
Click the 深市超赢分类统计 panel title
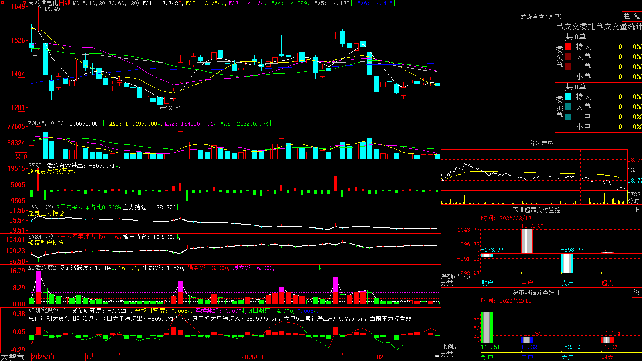(536, 292)
